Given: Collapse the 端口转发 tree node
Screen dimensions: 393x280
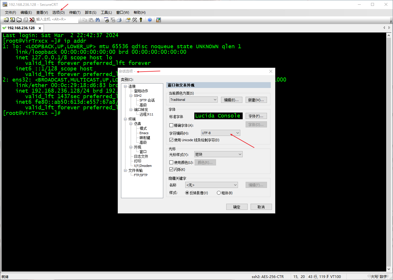Looking at the screenshot, I should [x=131, y=110].
